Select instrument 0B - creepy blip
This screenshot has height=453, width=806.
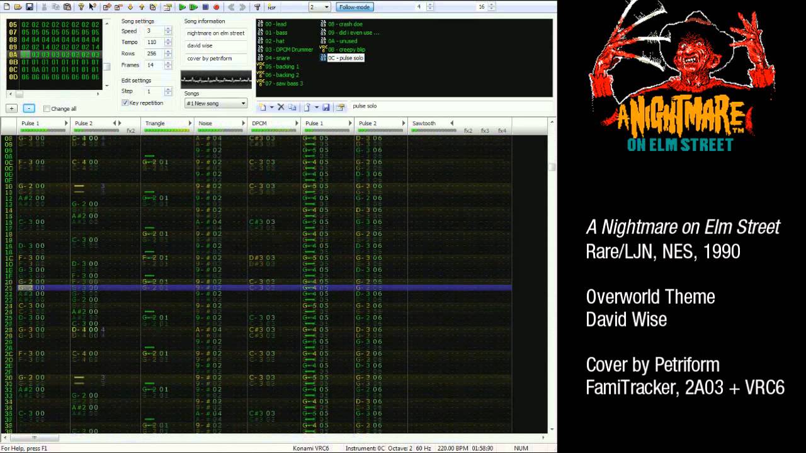[x=346, y=49]
